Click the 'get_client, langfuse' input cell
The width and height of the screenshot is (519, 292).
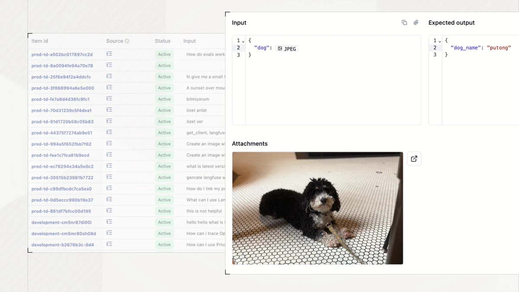205,133
